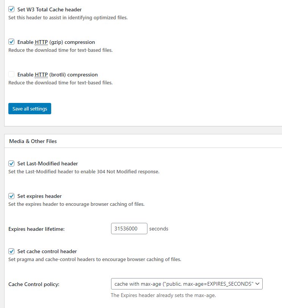Viewport: 282px width, 308px height.
Task: Toggle the Set cache control header checkbox
Action: point(11,251)
